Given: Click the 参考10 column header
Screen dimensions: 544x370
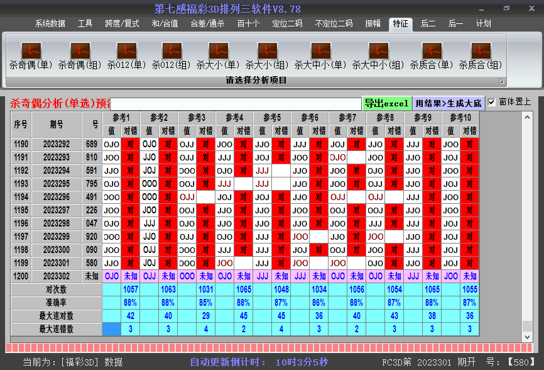Looking at the screenshot, I should point(460,118).
